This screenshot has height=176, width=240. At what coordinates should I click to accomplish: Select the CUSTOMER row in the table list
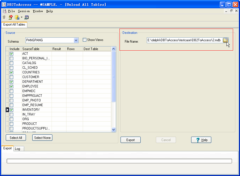pyautogui.click(x=58, y=77)
